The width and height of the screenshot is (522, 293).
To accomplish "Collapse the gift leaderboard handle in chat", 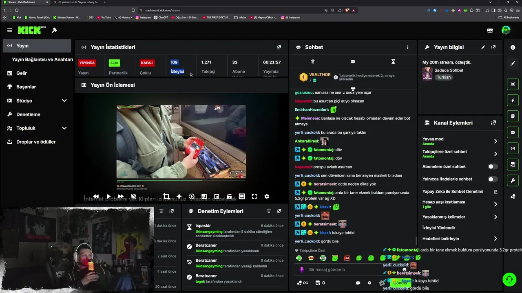I will (353, 88).
